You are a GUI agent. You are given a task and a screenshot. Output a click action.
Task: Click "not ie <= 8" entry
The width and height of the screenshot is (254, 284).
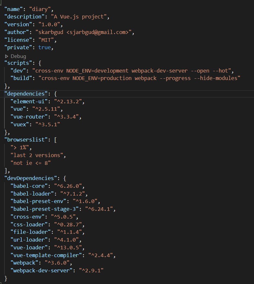pyautogui.click(x=31, y=163)
